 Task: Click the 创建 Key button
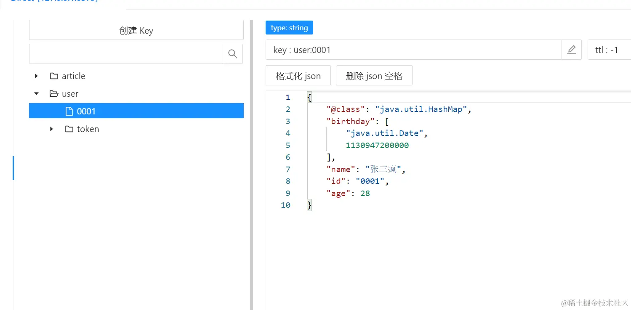(136, 30)
